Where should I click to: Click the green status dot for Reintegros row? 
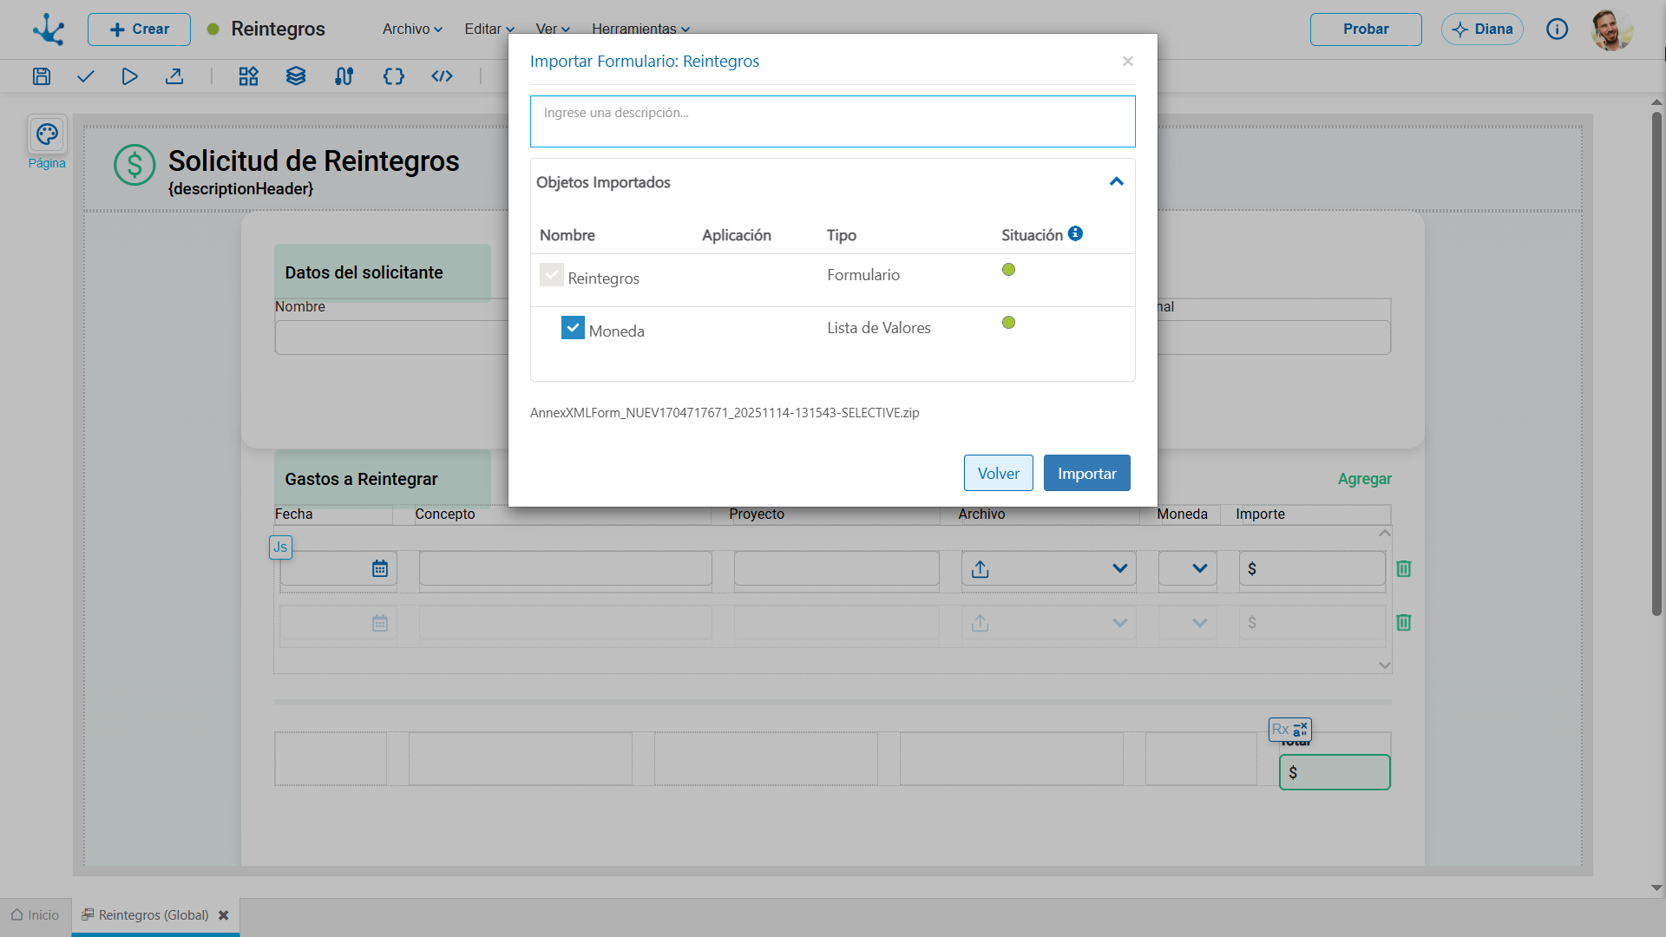(x=1008, y=270)
